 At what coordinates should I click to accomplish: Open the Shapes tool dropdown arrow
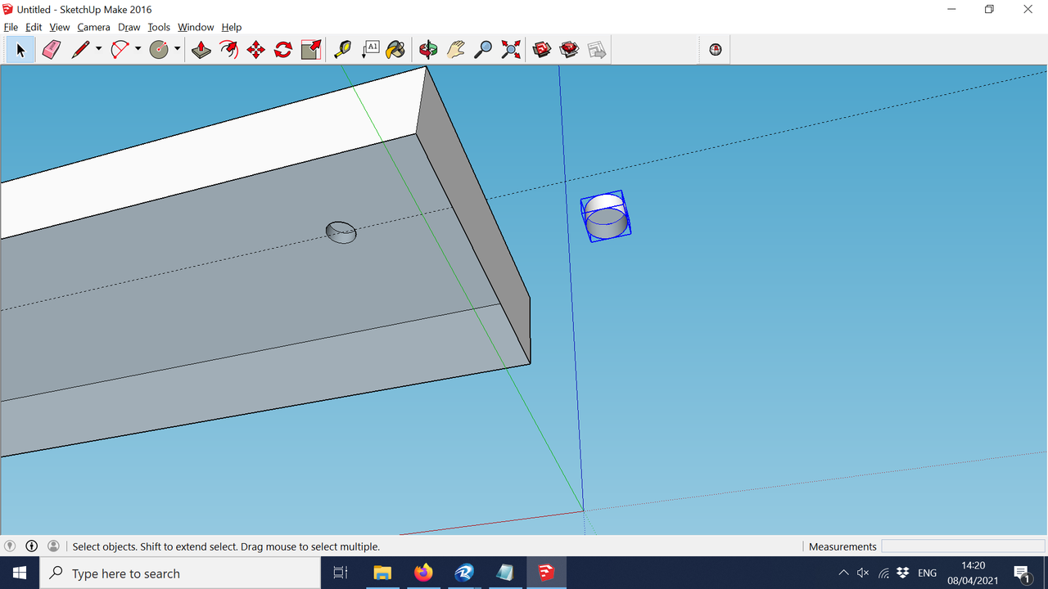(x=177, y=49)
